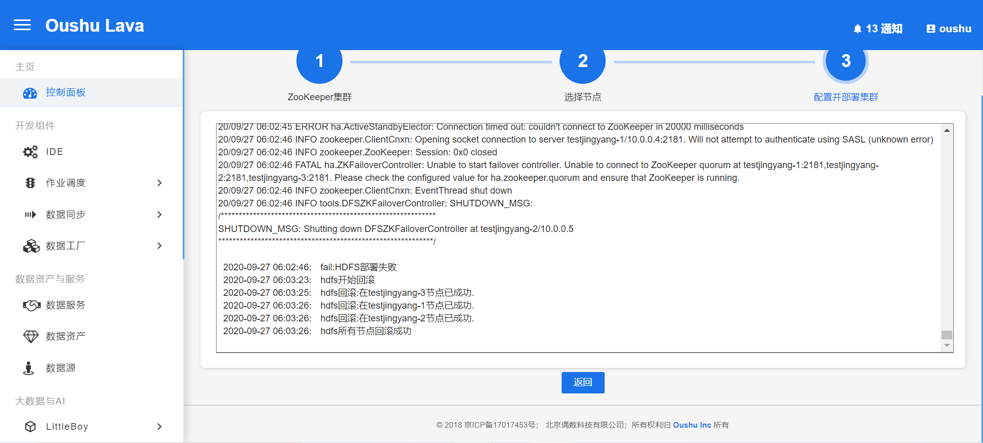Viewport: 983px width, 443px height.
Task: Click the ZooKeeper集群 step label
Action: (x=319, y=97)
